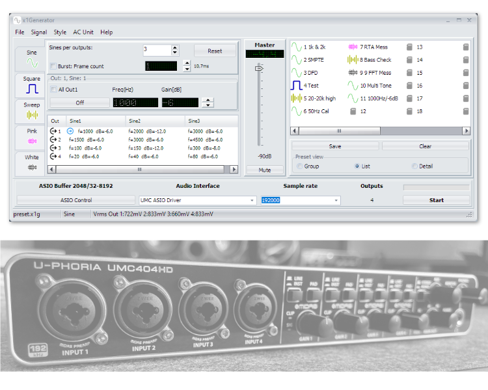The image size is (488, 390).
Task: Pick the White noise generator icon
Action: pyautogui.click(x=32, y=166)
